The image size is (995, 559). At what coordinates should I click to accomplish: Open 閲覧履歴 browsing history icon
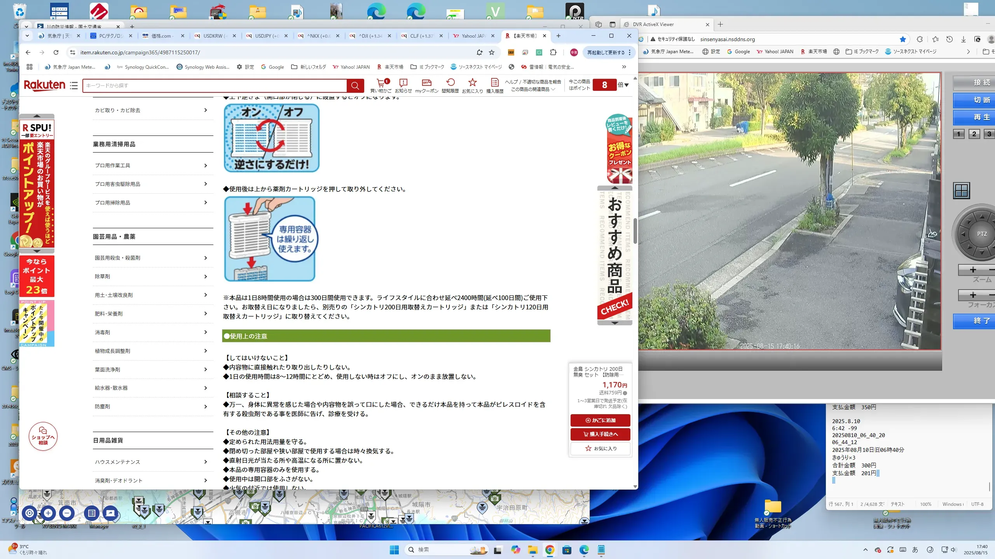(450, 83)
